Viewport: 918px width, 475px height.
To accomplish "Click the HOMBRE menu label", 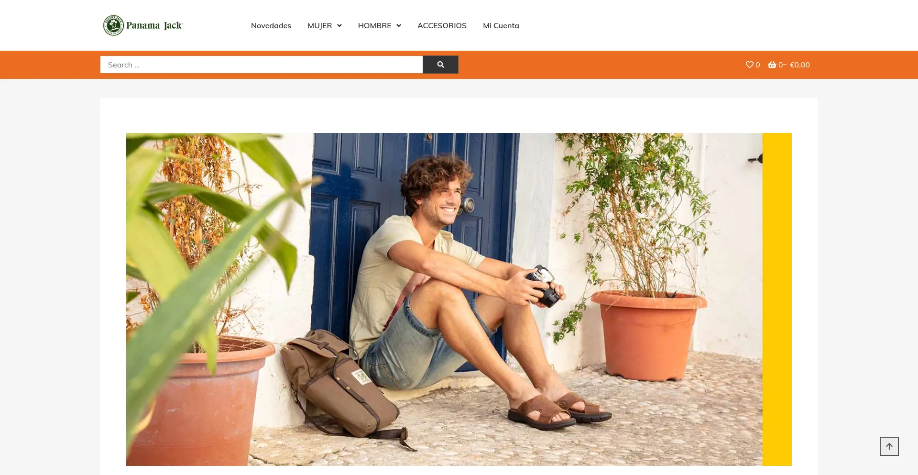I will 374,26.
